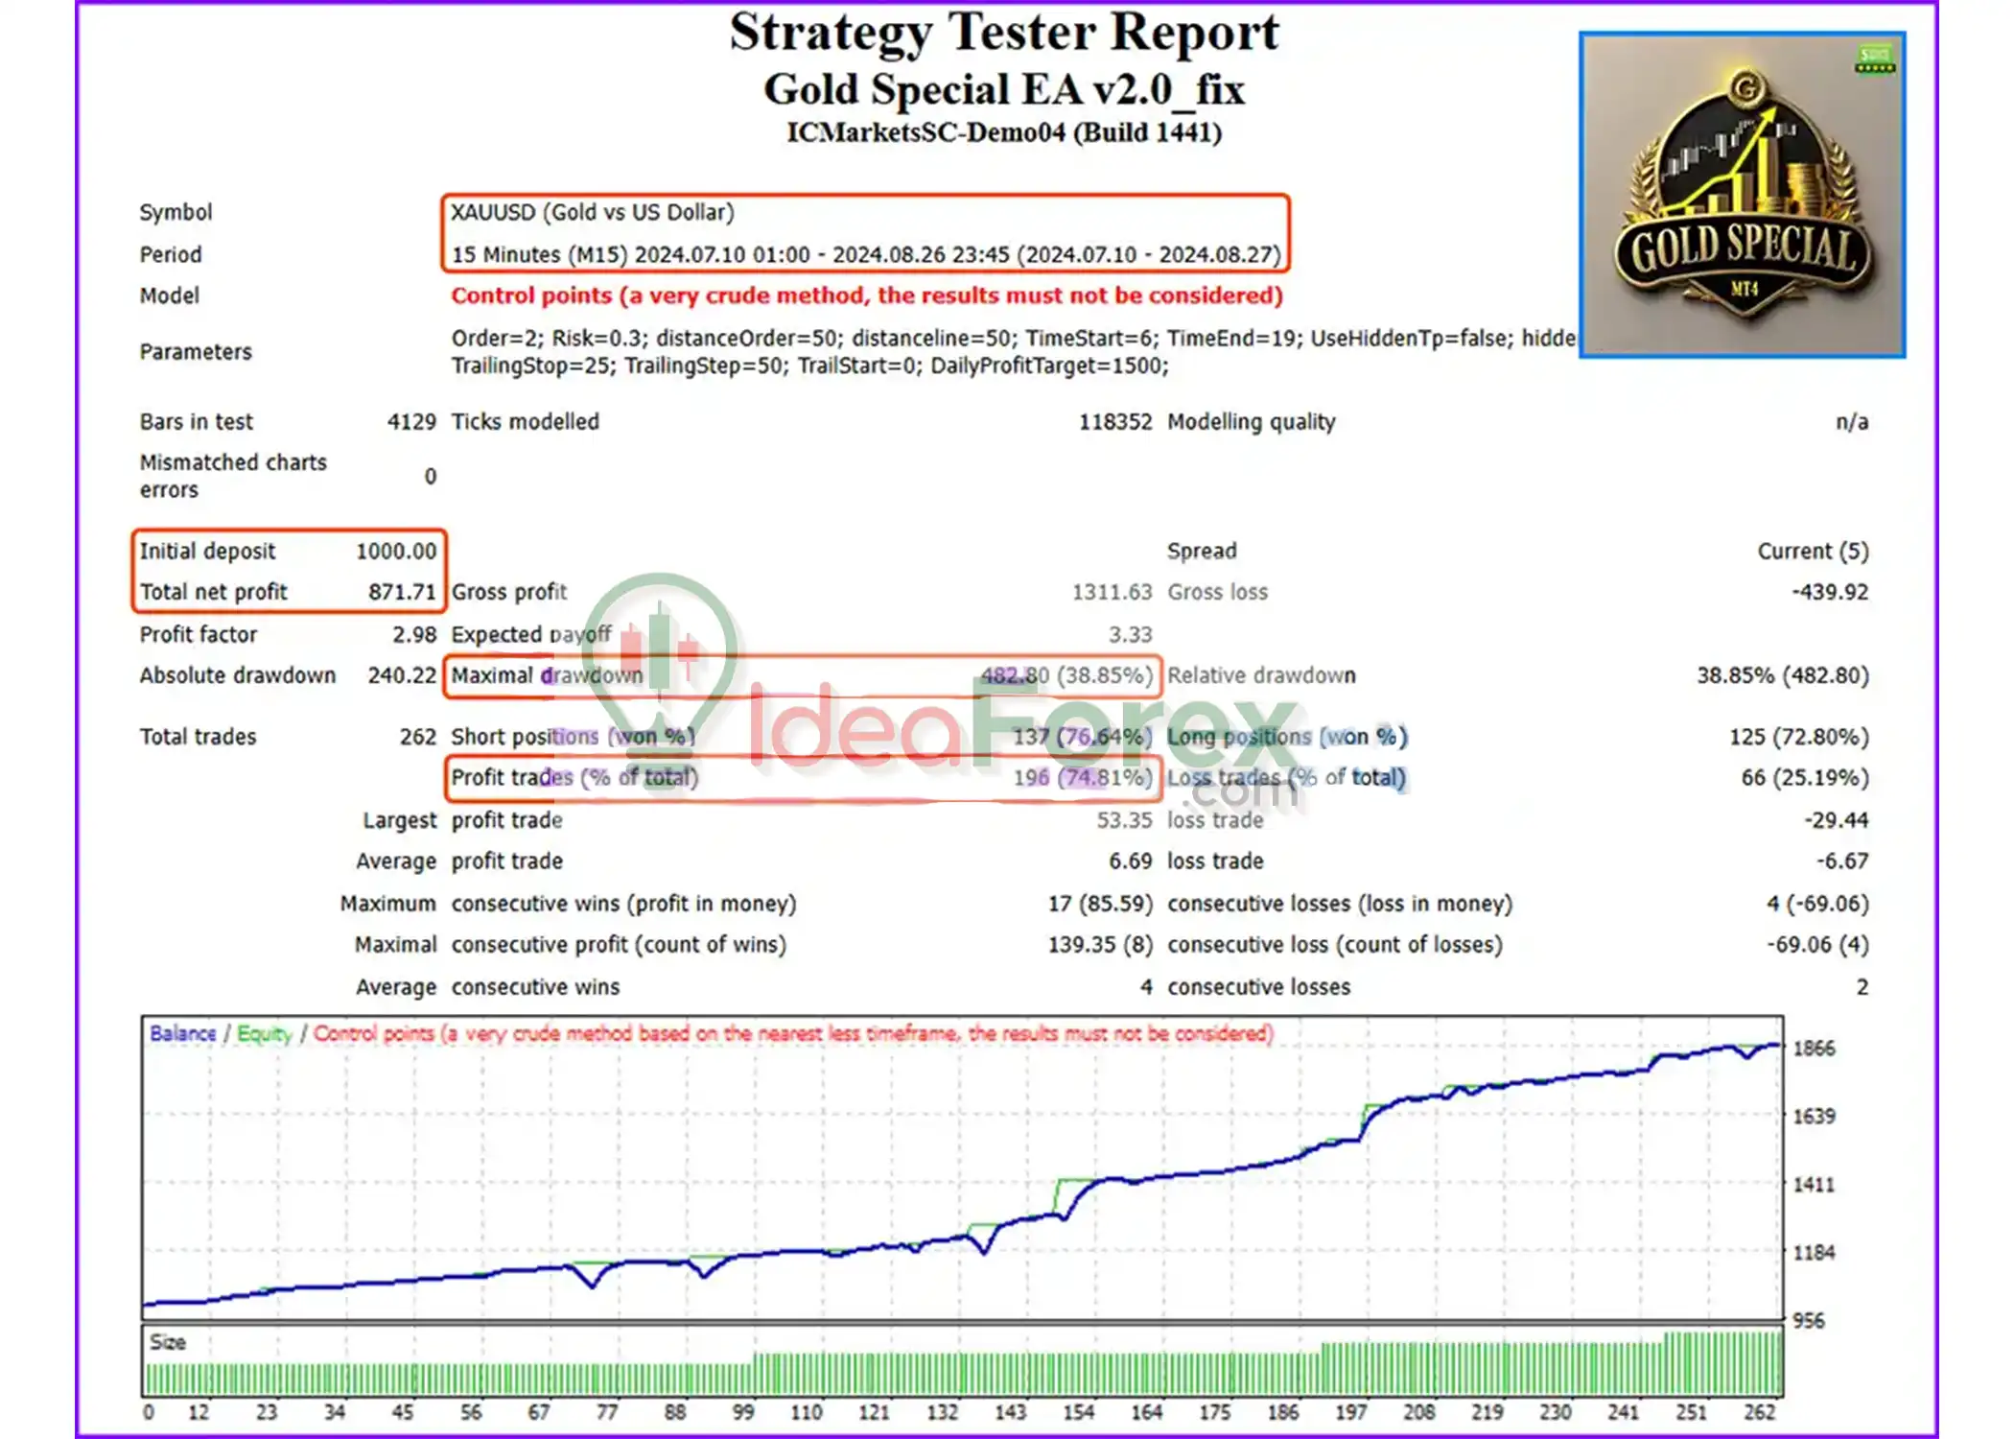Click Profit trades value '196 (74.81%)'
2014x1439 pixels.
1083,778
